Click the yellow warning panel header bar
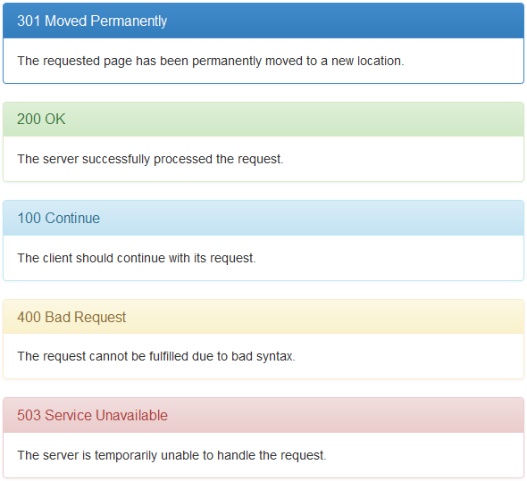 (263, 317)
